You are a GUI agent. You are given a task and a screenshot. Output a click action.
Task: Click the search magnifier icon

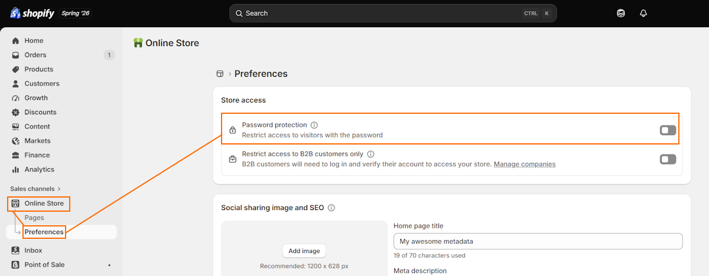[x=239, y=13]
